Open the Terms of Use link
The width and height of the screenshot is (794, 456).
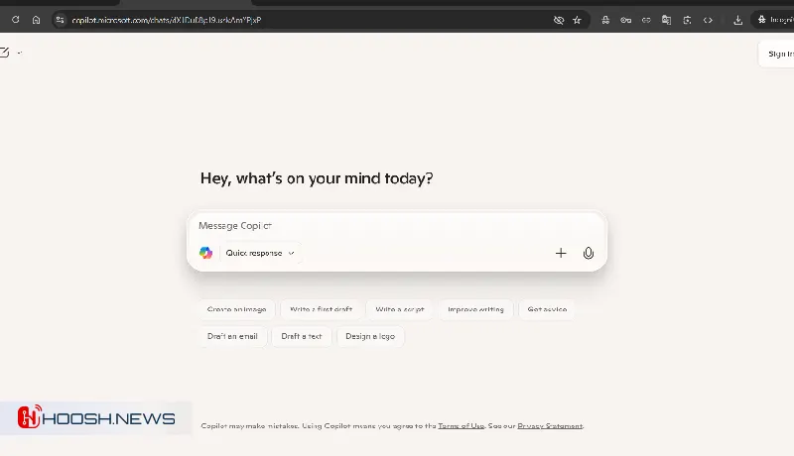tap(462, 425)
